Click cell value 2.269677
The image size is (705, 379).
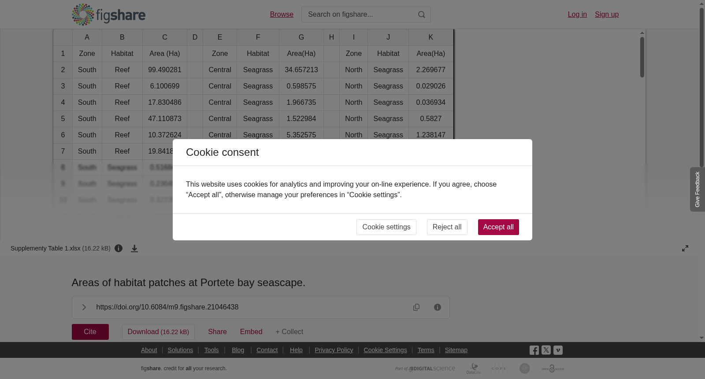431,70
